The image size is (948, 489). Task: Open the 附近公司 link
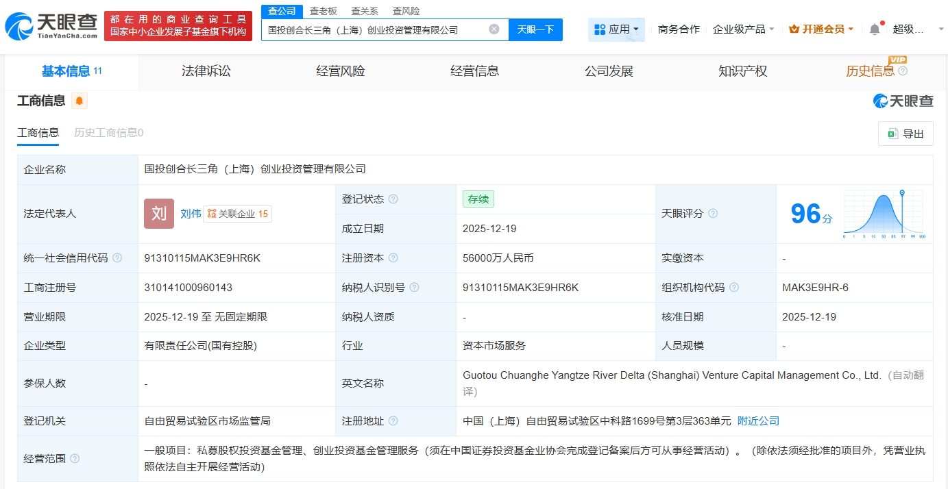point(758,421)
